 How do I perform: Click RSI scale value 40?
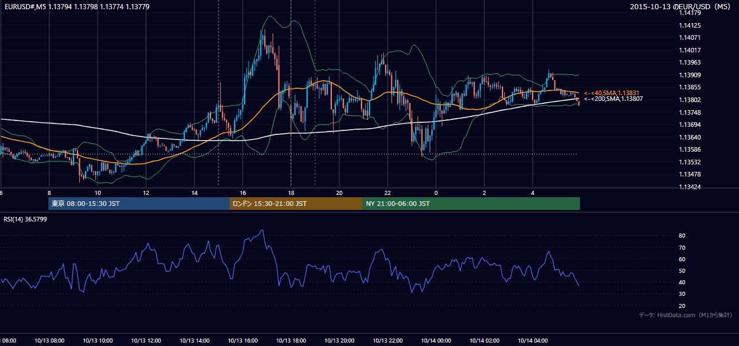[x=682, y=283]
